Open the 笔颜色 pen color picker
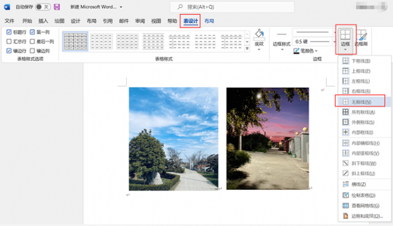The height and width of the screenshot is (226, 393). [306, 51]
